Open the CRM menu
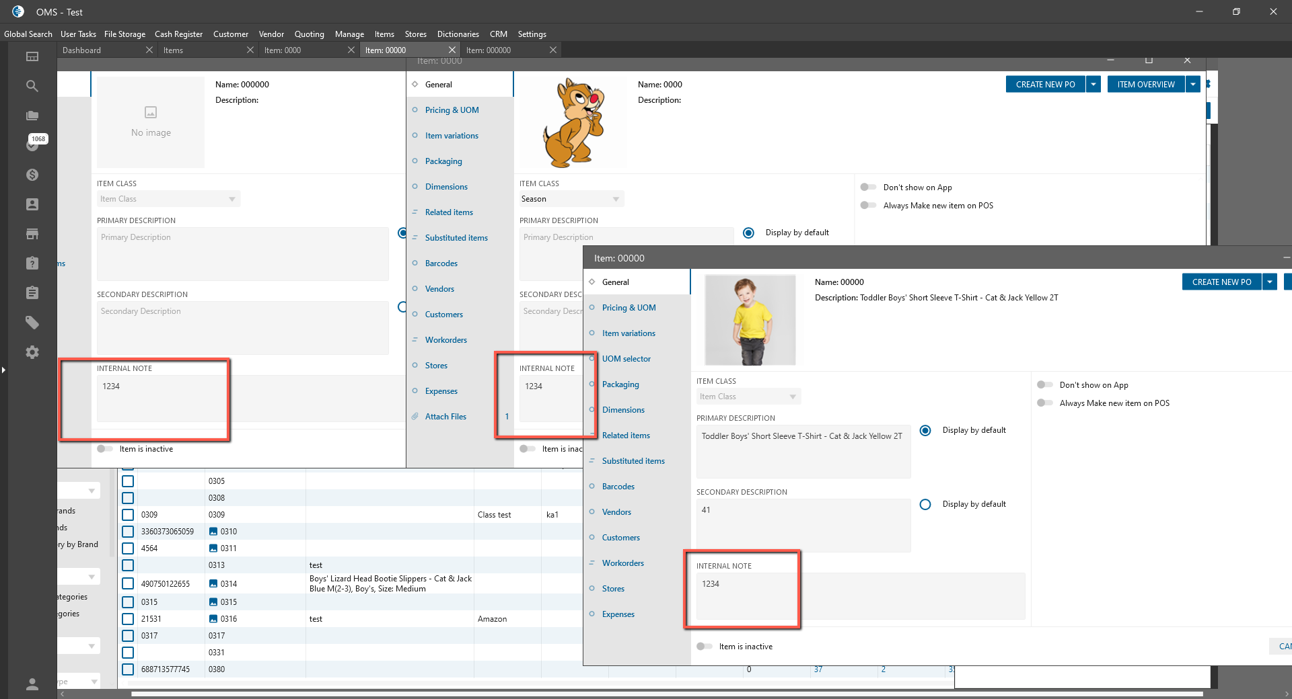Image resolution: width=1292 pixels, height=699 pixels. click(499, 34)
